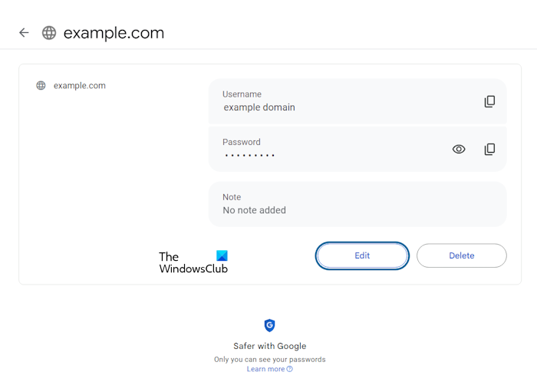This screenshot has width=537, height=382.
Task: Click the masked password dots
Action: [250, 156]
